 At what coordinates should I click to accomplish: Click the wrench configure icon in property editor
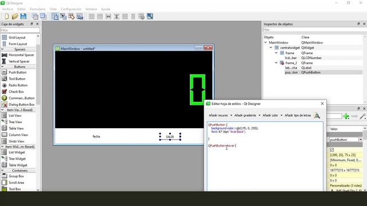[x=363, y=116]
